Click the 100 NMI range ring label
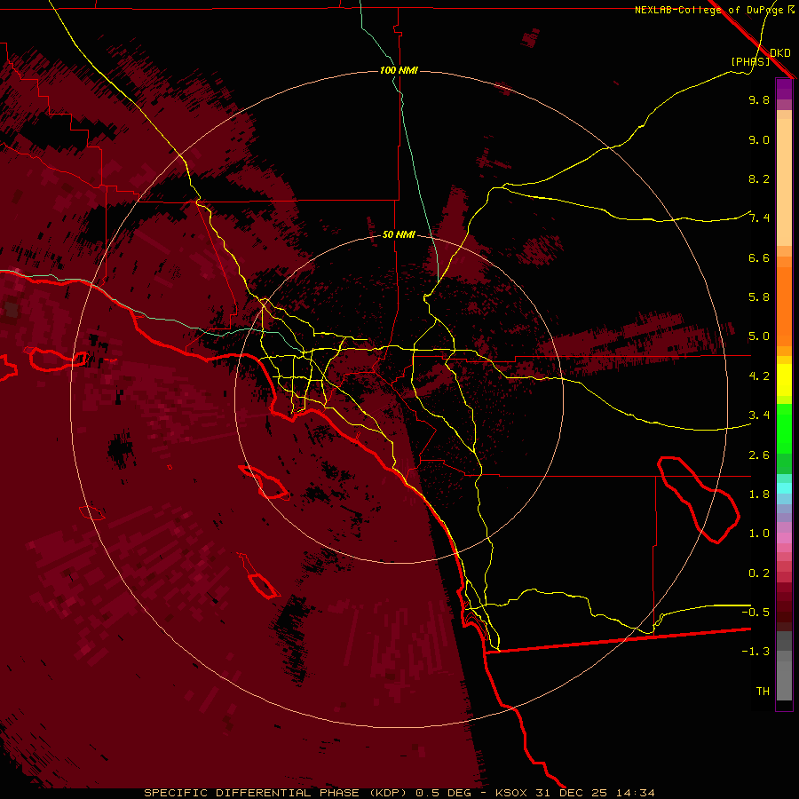Screen dimensions: 799x799 (399, 70)
